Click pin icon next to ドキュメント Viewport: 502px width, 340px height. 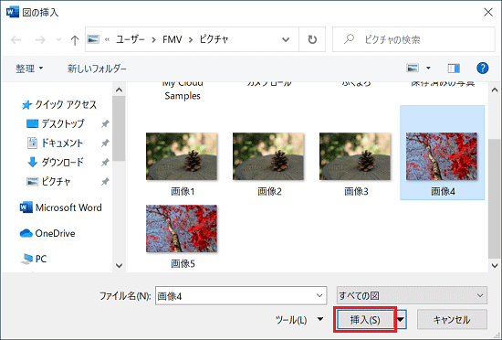[x=105, y=143]
